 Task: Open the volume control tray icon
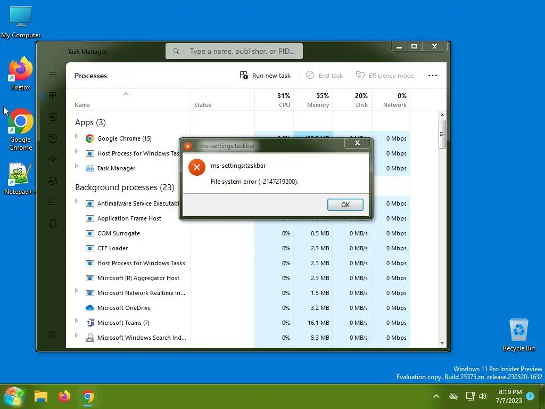point(483,396)
